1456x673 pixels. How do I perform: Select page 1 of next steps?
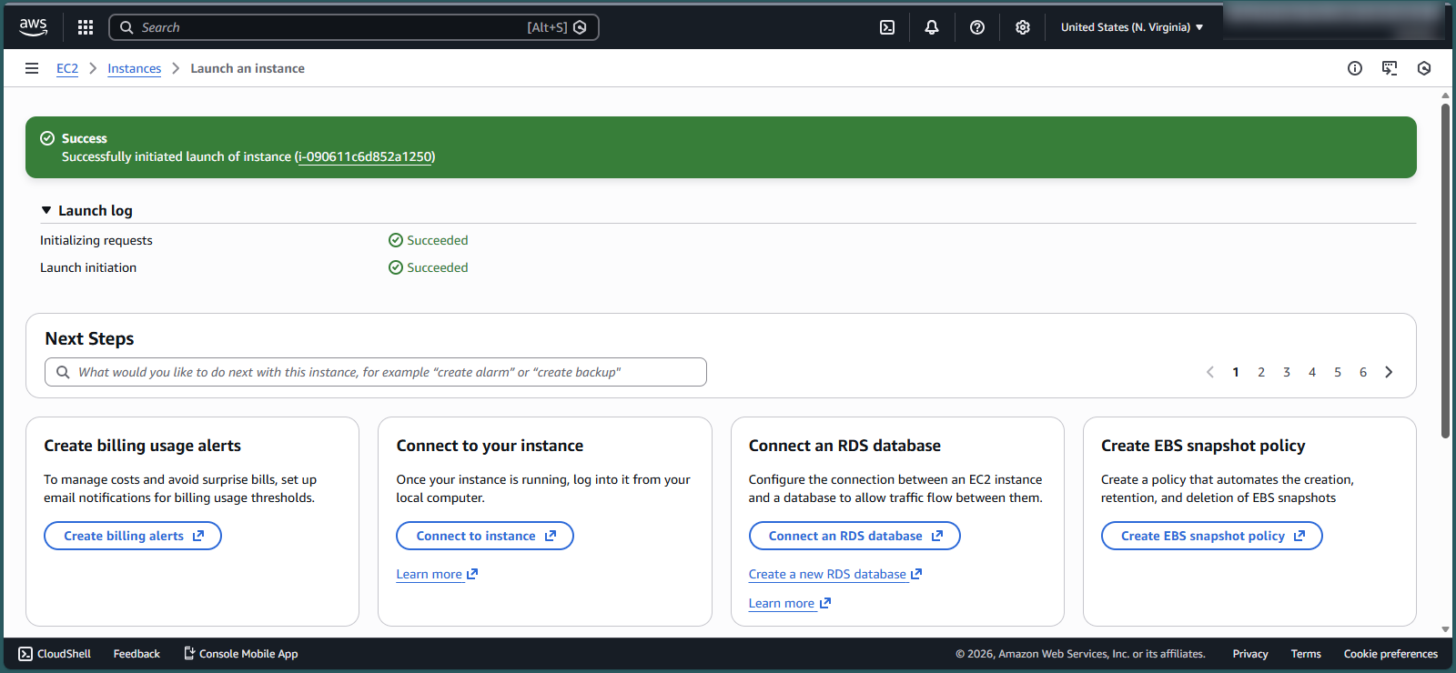pyautogui.click(x=1236, y=372)
